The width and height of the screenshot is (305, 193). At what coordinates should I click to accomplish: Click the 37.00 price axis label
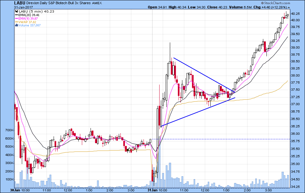pyautogui.click(x=295, y=104)
